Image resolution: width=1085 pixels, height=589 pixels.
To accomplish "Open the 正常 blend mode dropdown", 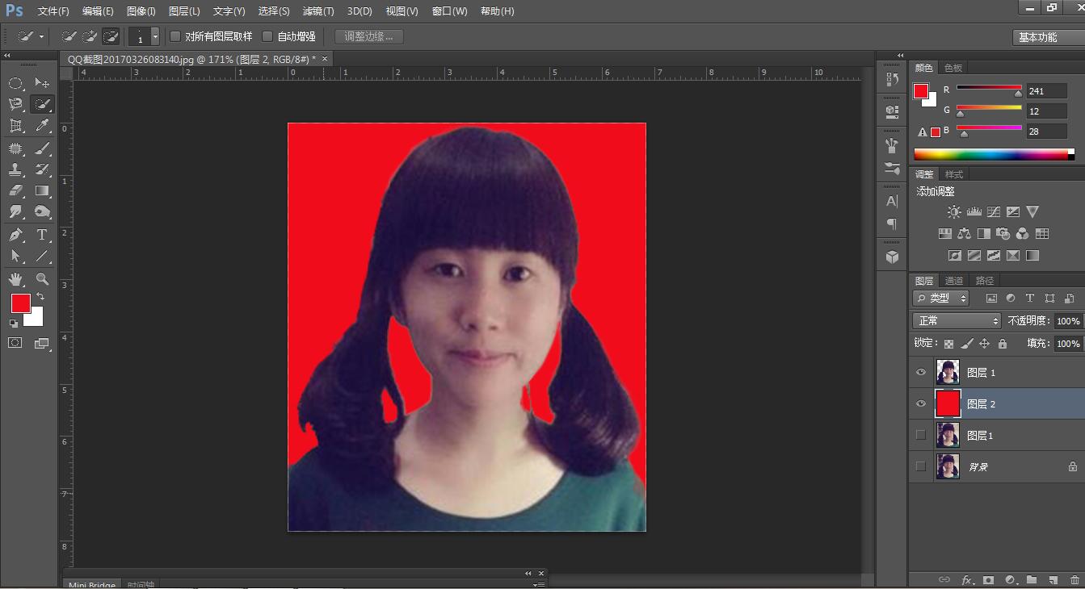I will pyautogui.click(x=957, y=321).
